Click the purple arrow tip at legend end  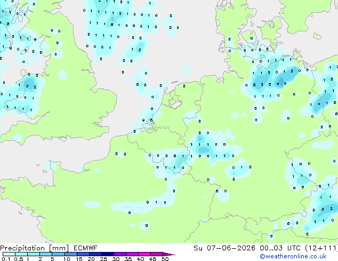pyautogui.click(x=169, y=255)
